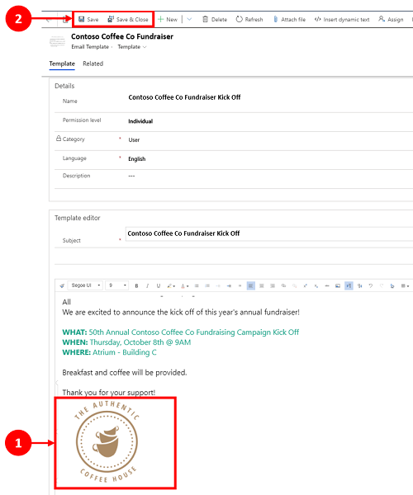Undo the last edit

tap(370, 285)
